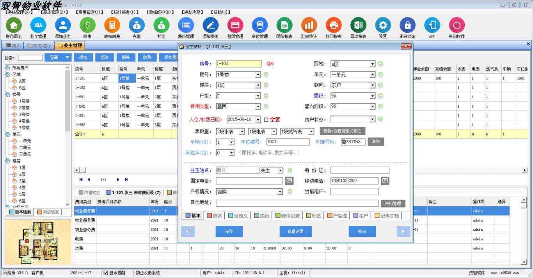Click the floor plan thumbnail image
Viewport: 533px width, 278px height.
[34, 243]
